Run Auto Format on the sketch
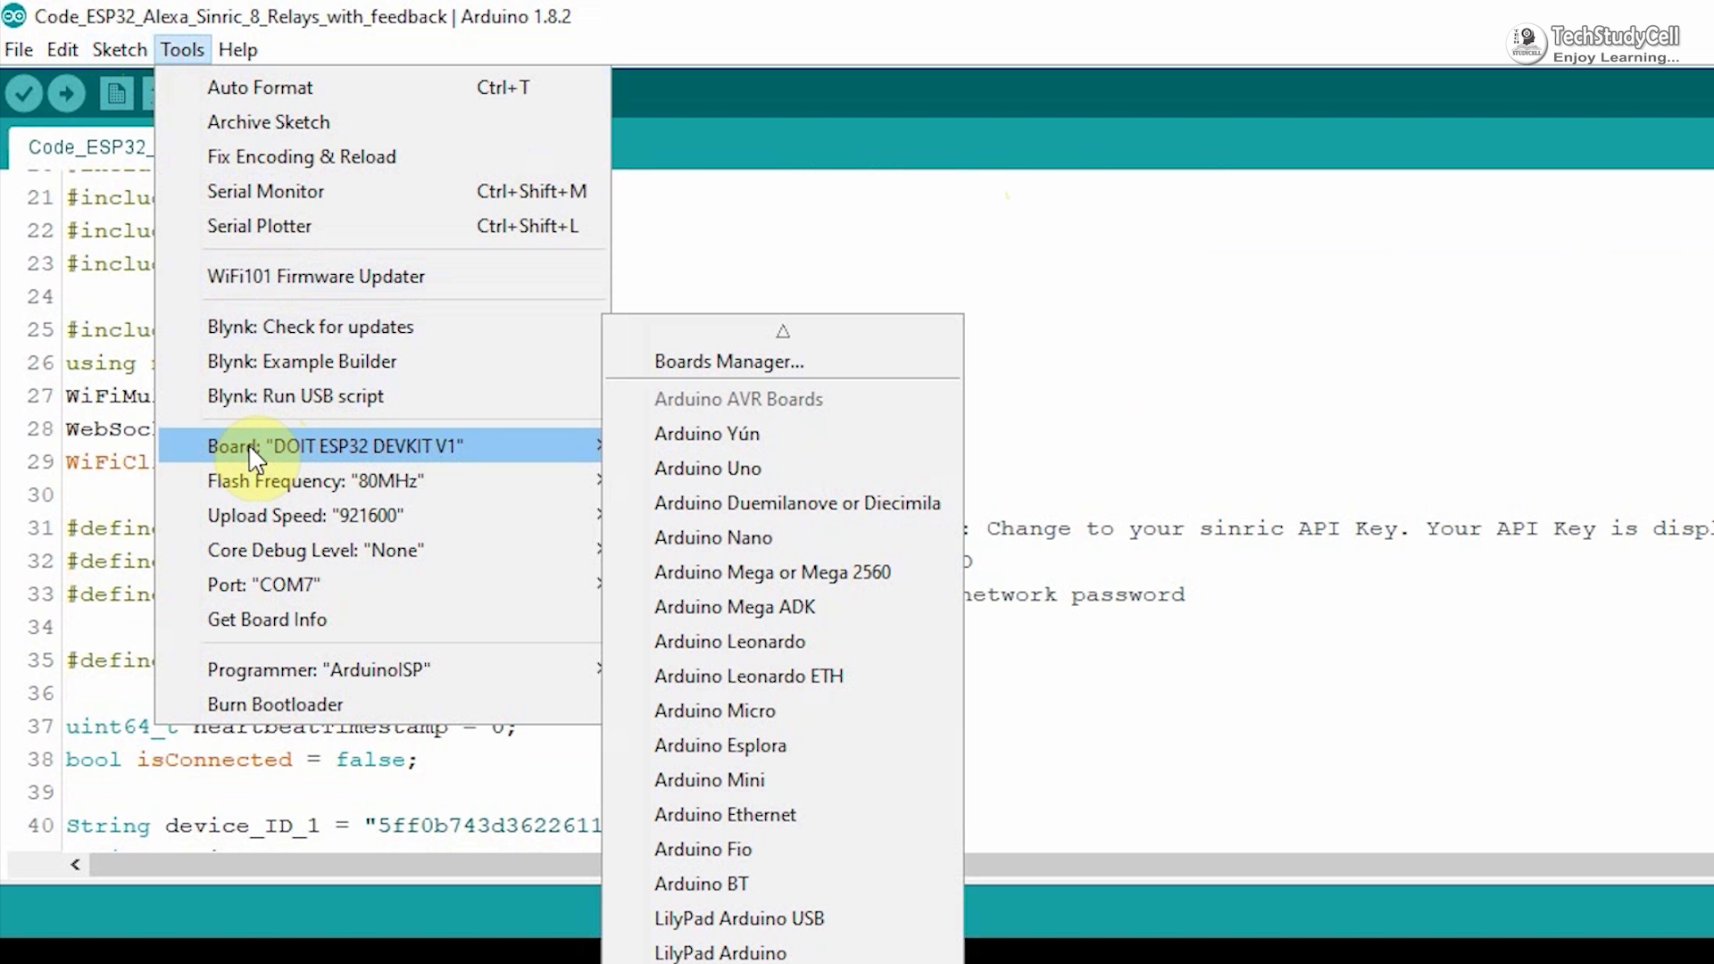1714x964 pixels. tap(260, 87)
